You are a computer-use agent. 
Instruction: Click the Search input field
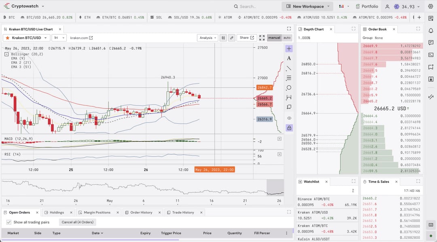[x=247, y=6]
